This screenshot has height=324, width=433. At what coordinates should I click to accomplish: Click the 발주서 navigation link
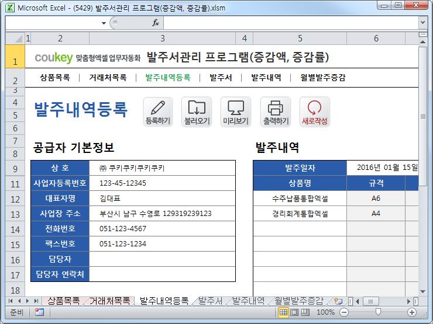pos(221,78)
